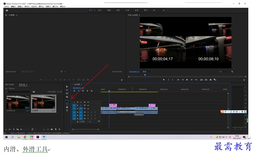Open sort icons dropdown in Project panel
This screenshot has width=255, height=157.
[x=33, y=129]
